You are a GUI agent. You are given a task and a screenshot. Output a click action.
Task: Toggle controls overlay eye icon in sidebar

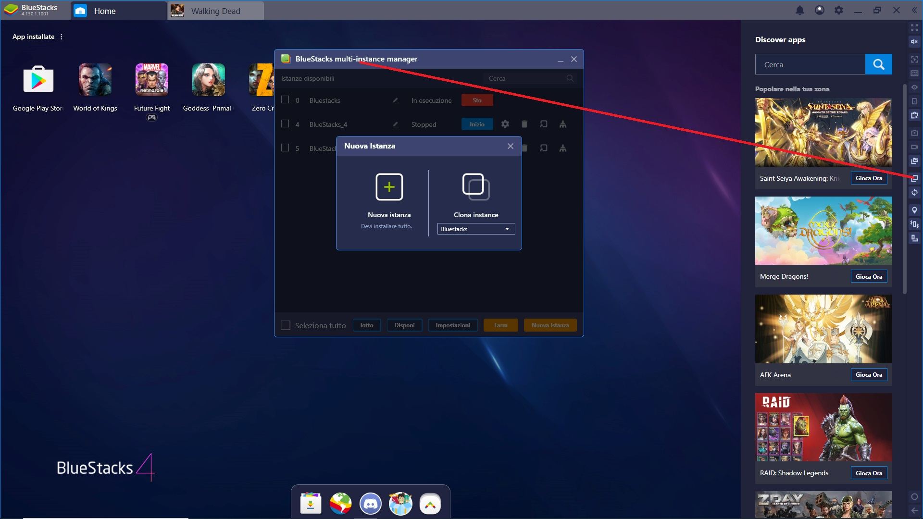pyautogui.click(x=914, y=87)
